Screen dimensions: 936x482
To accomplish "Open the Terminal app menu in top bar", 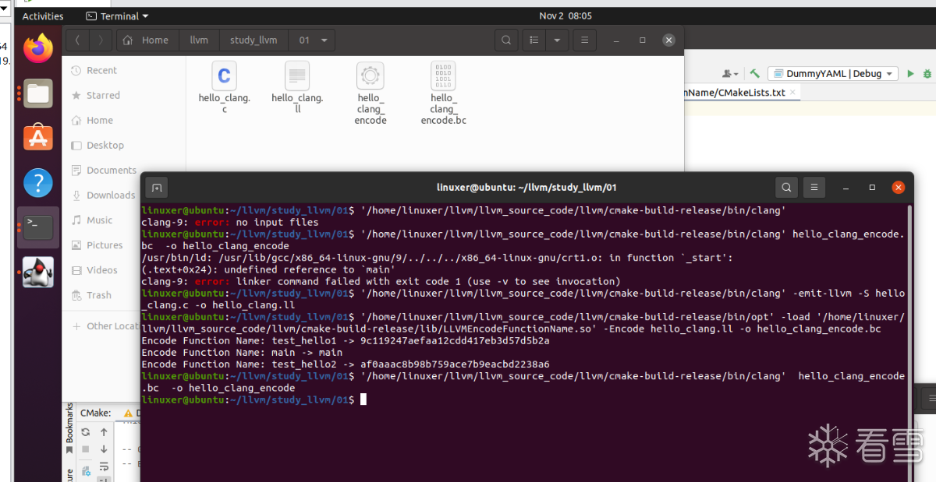I will pos(117,16).
